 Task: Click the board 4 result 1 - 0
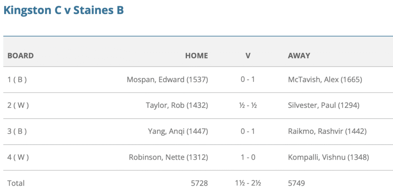[x=248, y=157]
